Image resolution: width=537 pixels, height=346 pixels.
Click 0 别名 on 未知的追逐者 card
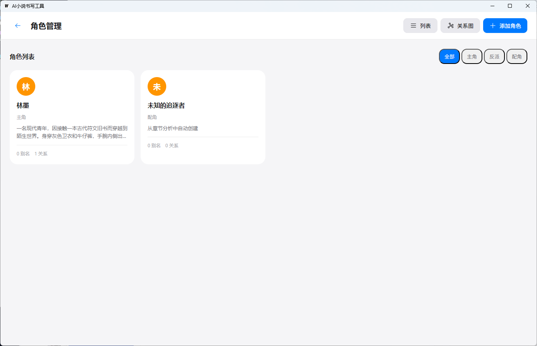154,146
